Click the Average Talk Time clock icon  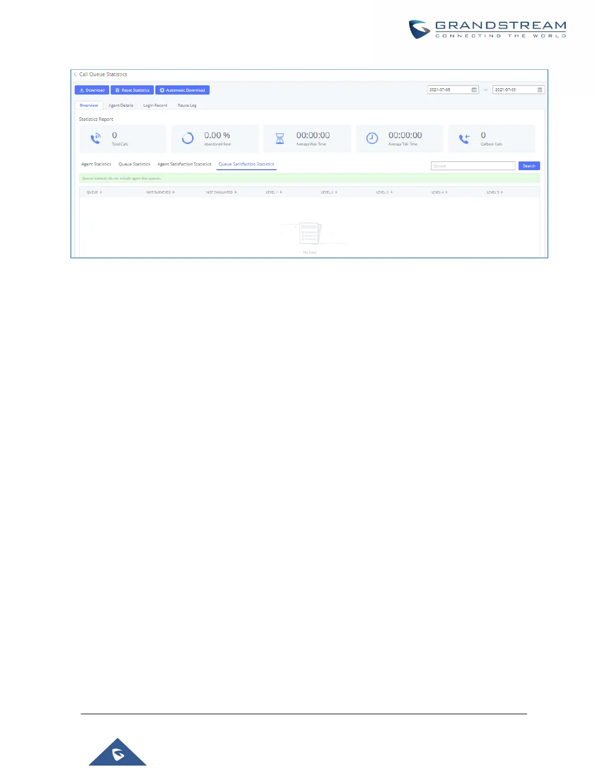(372, 138)
